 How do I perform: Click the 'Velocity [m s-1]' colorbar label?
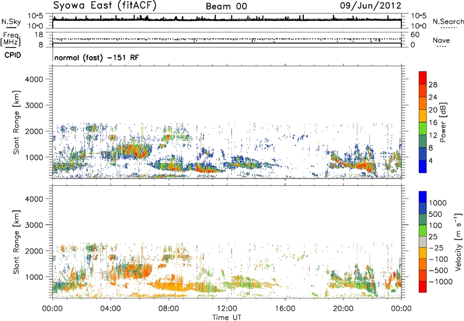coord(458,242)
